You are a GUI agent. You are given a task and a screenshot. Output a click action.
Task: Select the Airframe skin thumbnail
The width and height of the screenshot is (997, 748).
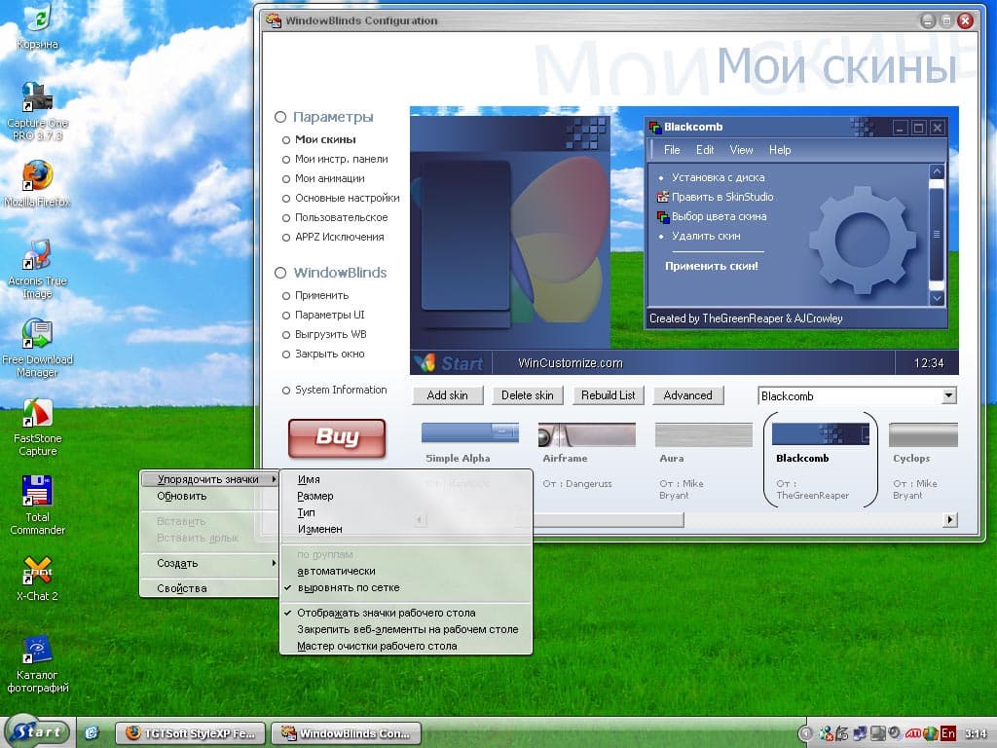[x=587, y=433]
